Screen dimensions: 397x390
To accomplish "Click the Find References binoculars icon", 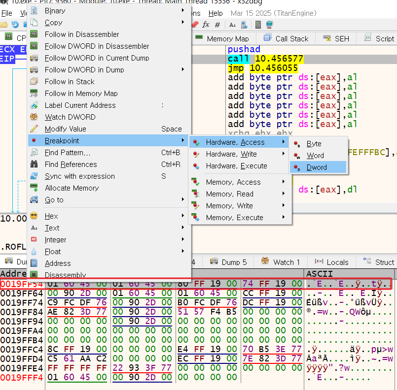I will (34, 164).
